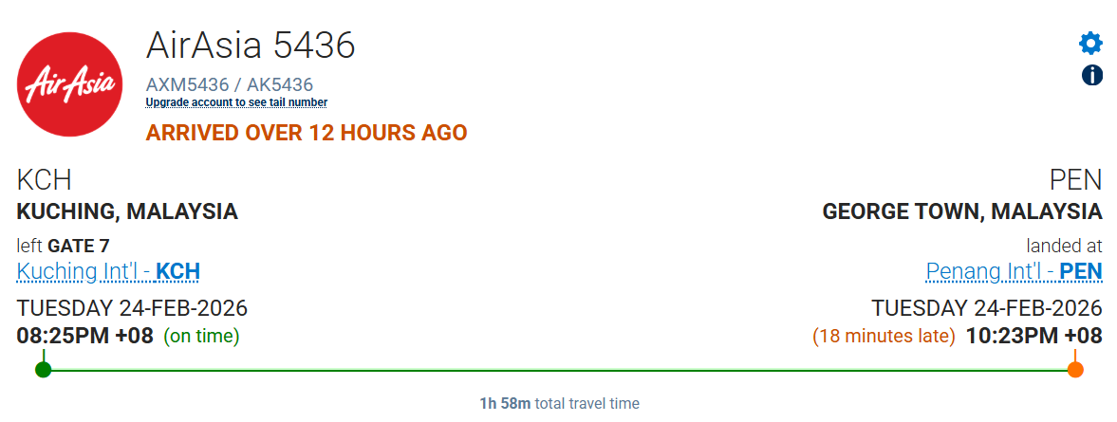Click the large KCH origin code

pyautogui.click(x=44, y=180)
